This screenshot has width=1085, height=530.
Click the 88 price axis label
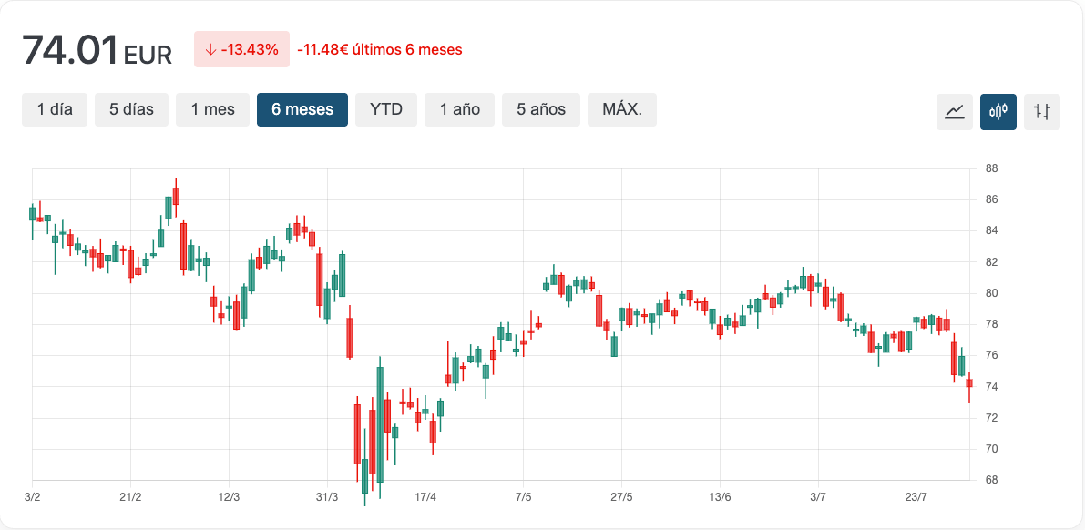click(x=991, y=168)
